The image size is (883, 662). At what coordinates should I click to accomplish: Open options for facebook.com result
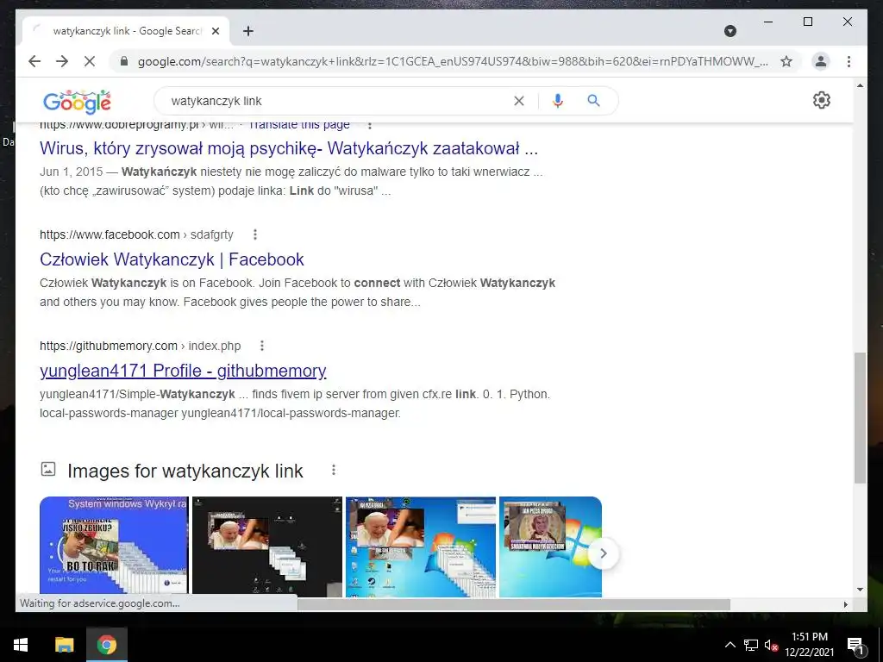point(255,234)
